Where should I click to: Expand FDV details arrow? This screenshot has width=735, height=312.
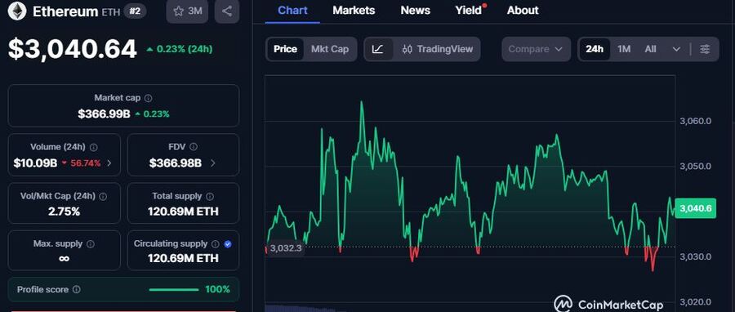(x=213, y=163)
